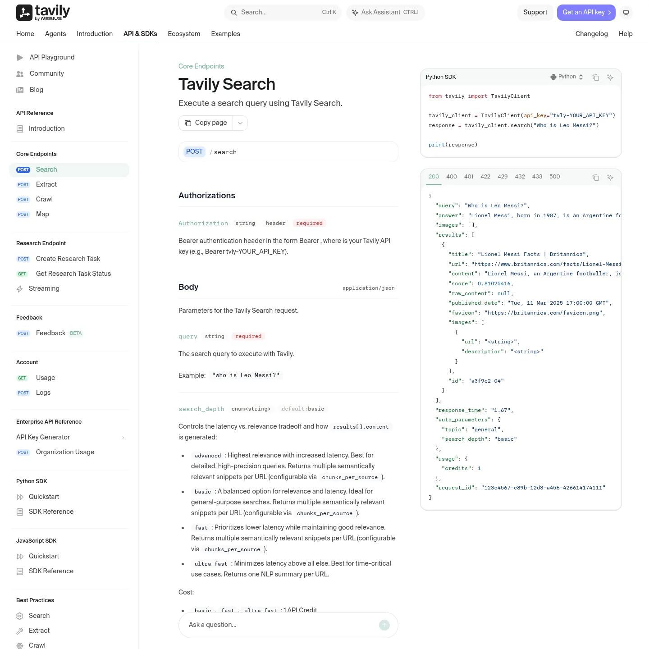Go to the Ecosystem tab

pyautogui.click(x=184, y=34)
